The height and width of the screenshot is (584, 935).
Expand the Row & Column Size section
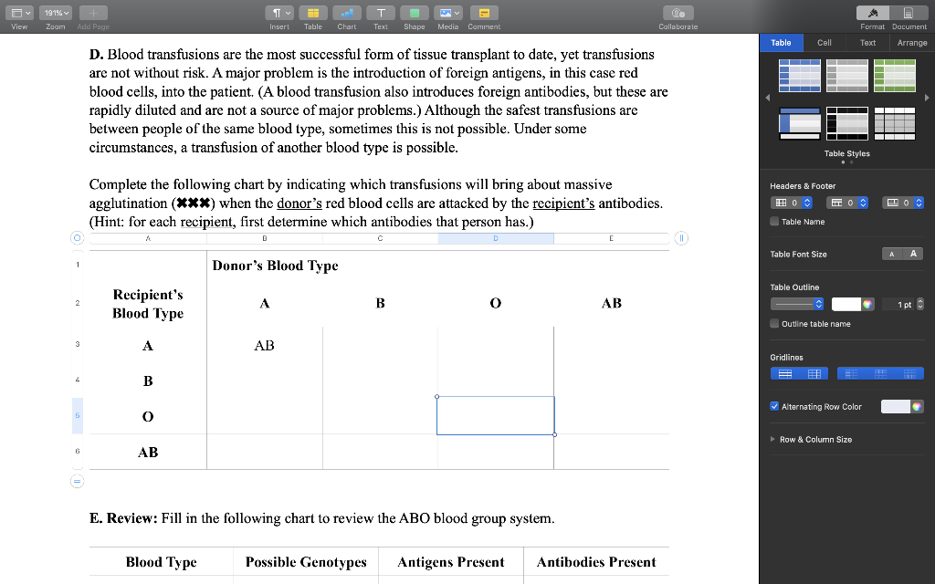coord(772,439)
